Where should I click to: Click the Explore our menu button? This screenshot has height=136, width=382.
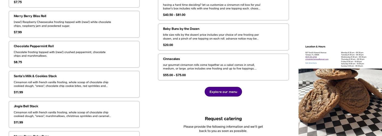coord(223,92)
